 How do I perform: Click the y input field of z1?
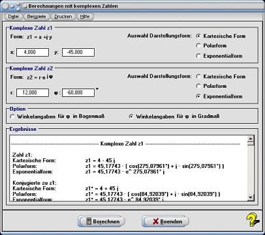pyautogui.click(x=78, y=52)
